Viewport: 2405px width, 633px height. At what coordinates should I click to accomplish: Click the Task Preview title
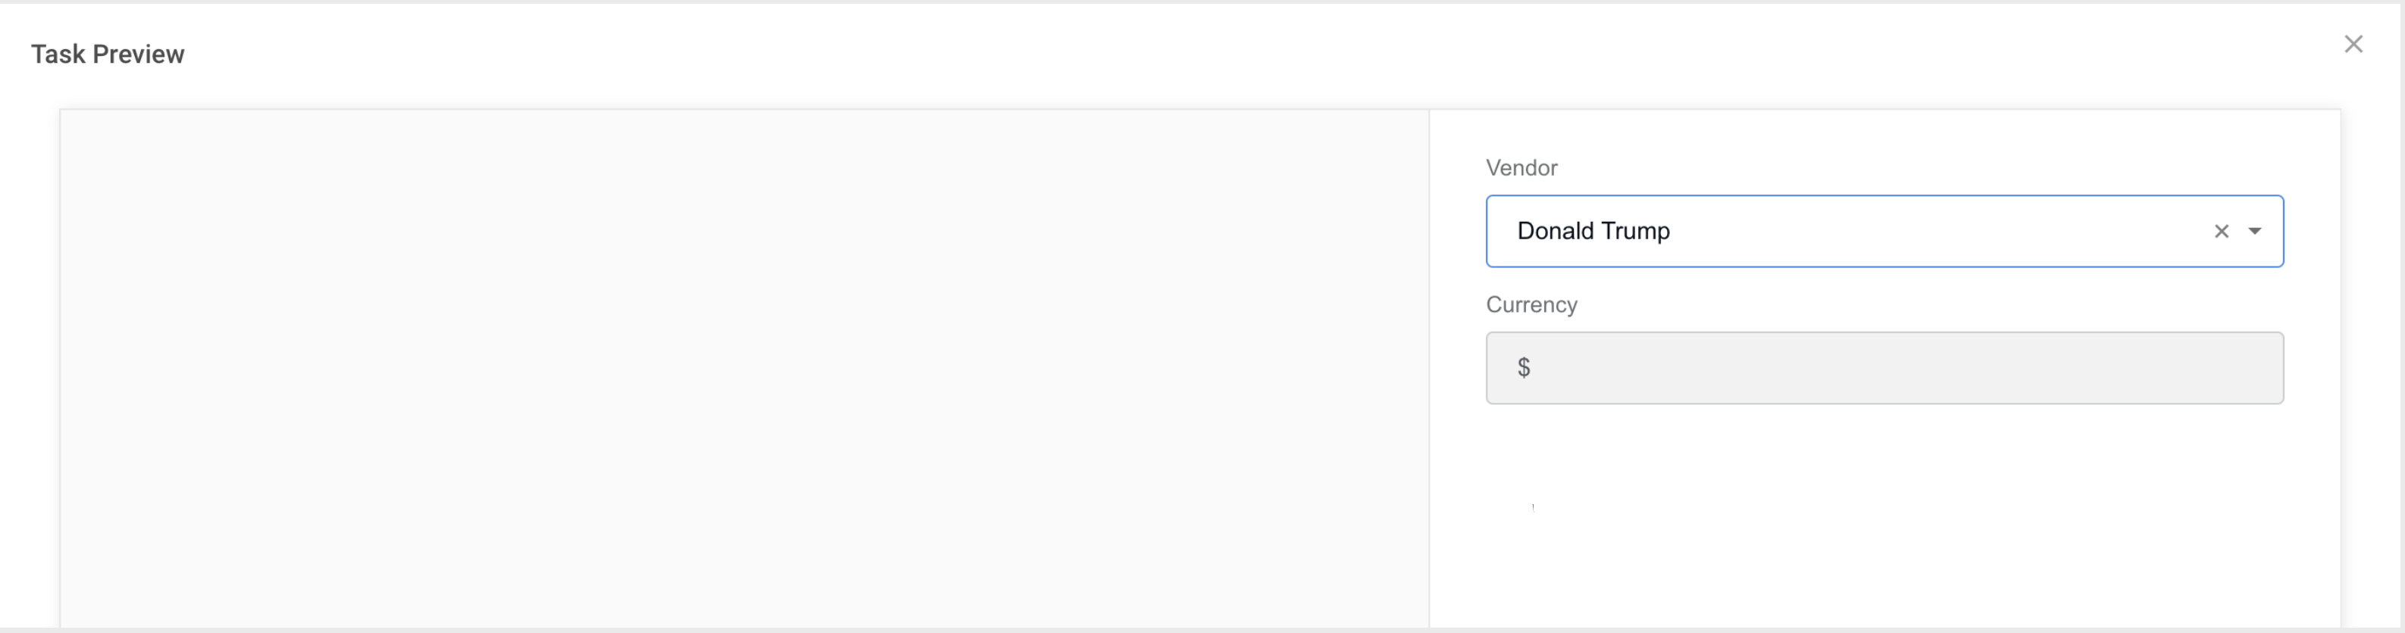108,55
